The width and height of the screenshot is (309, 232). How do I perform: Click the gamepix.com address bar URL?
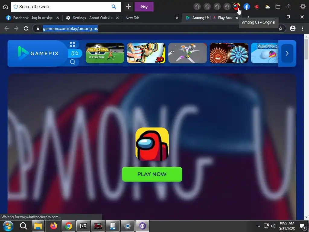tap(70, 28)
